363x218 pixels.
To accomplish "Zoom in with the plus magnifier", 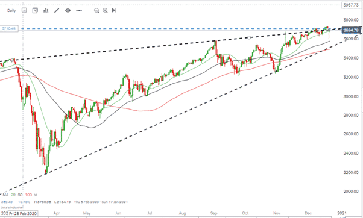I will (105, 10).
